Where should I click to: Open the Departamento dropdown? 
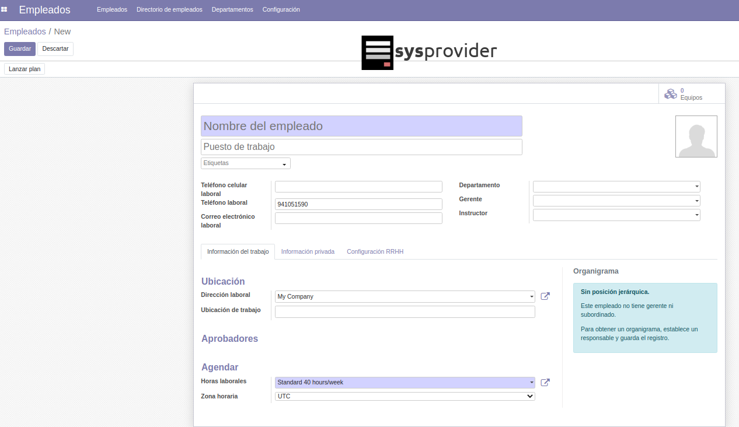616,187
